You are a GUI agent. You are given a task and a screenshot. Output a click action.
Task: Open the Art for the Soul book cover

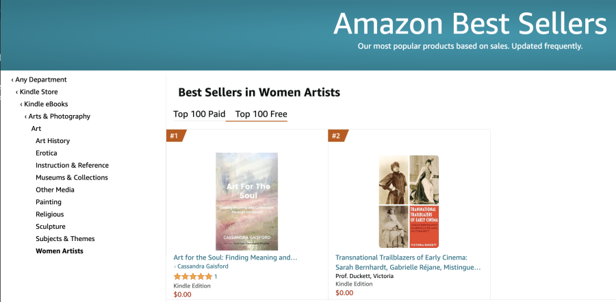pyautogui.click(x=246, y=200)
